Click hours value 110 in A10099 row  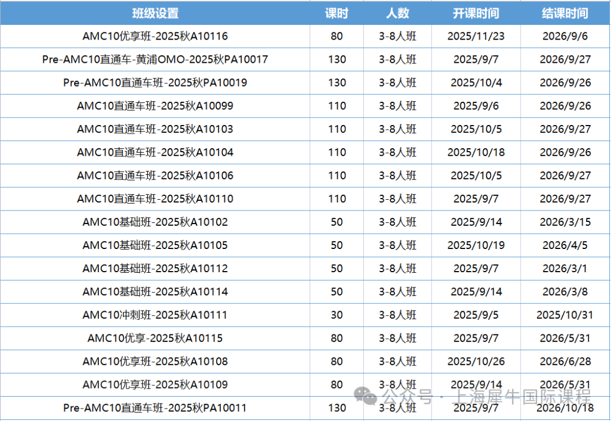(x=337, y=106)
